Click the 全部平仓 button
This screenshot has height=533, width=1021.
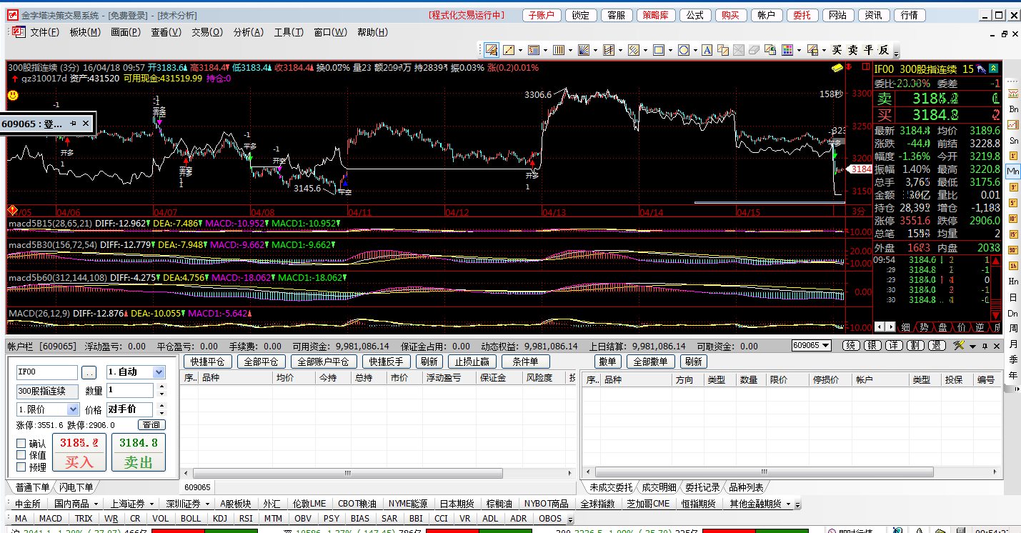pos(261,362)
